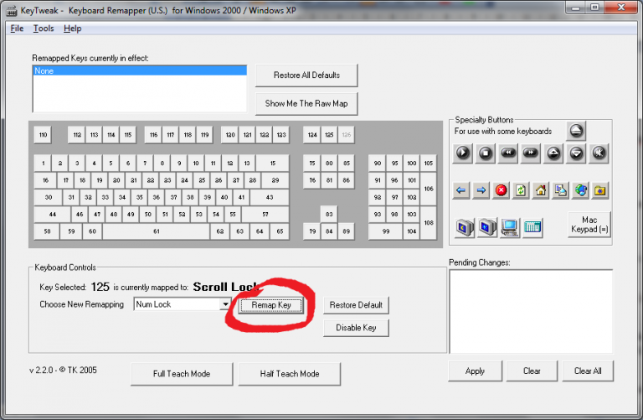Click the Remap Key button
Viewport: 643px width, 420px height.
click(271, 305)
